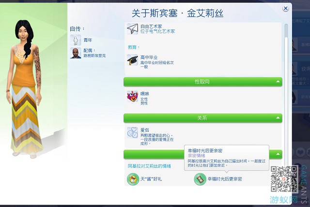
Task: Click 位于电气化艺术家 agency text
Action: tap(157, 31)
